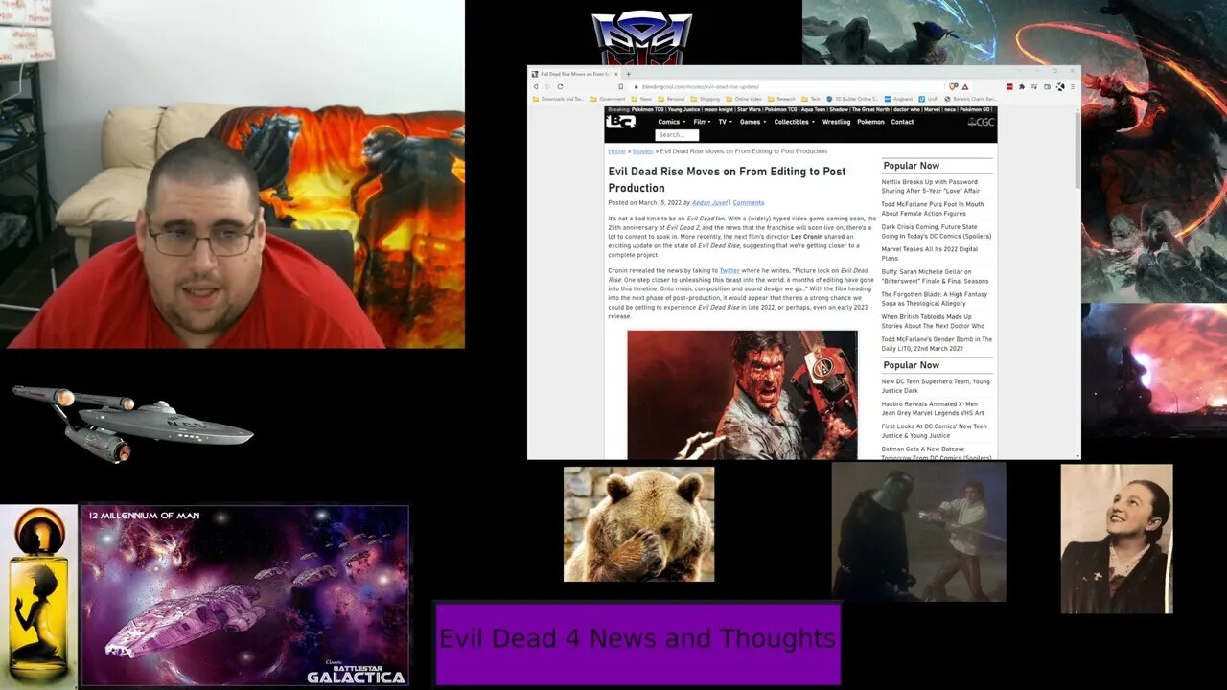1227x690 pixels.
Task: Open the Wrestling menu item
Action: point(836,122)
